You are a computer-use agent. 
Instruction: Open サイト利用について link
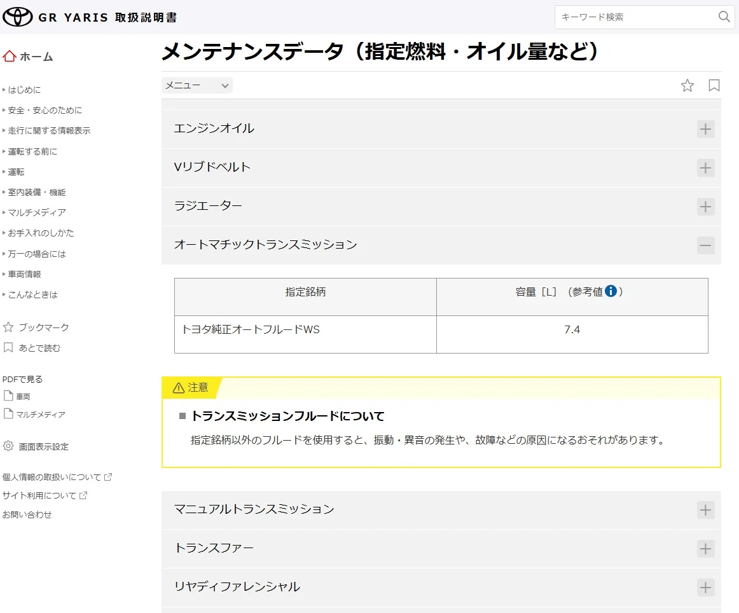click(x=45, y=495)
